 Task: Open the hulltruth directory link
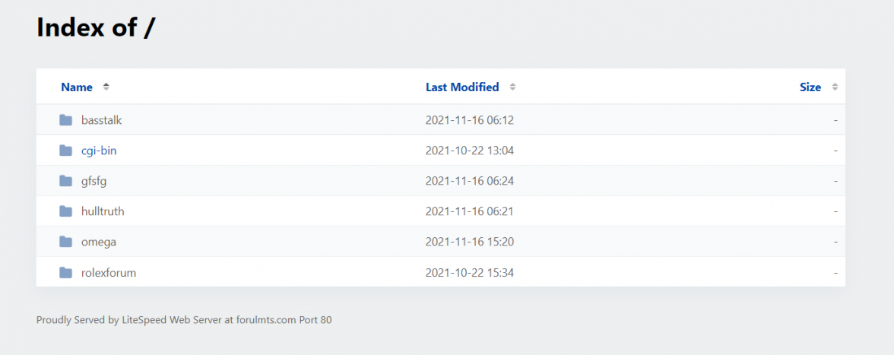pyautogui.click(x=103, y=211)
